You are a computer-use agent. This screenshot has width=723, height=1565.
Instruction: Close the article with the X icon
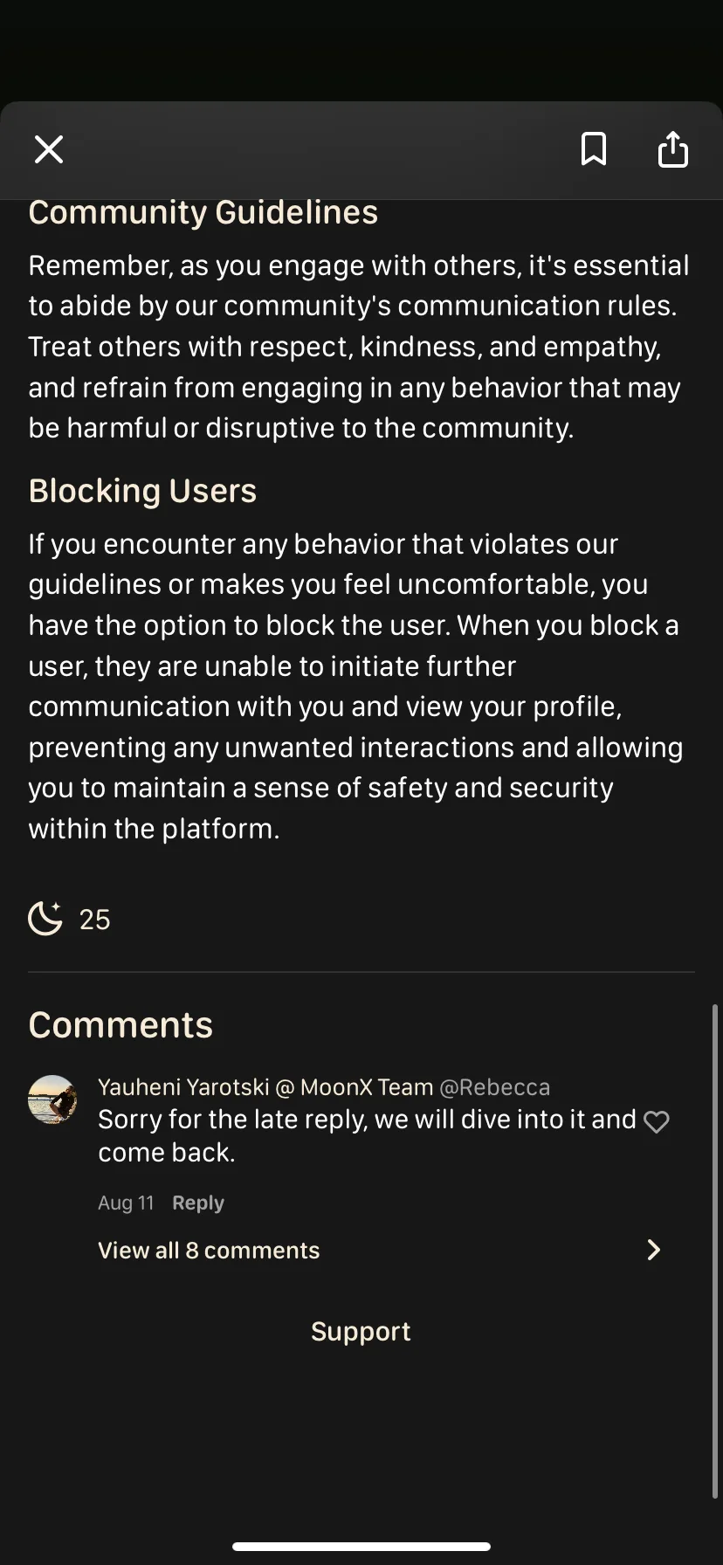[x=49, y=149]
